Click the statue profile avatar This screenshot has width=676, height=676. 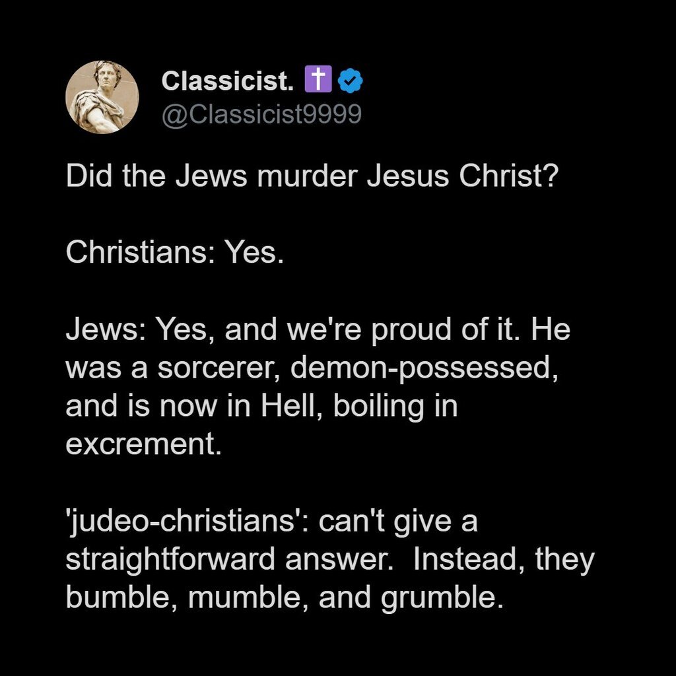pos(102,97)
